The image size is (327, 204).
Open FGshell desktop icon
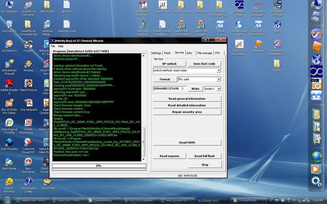tap(220, 27)
